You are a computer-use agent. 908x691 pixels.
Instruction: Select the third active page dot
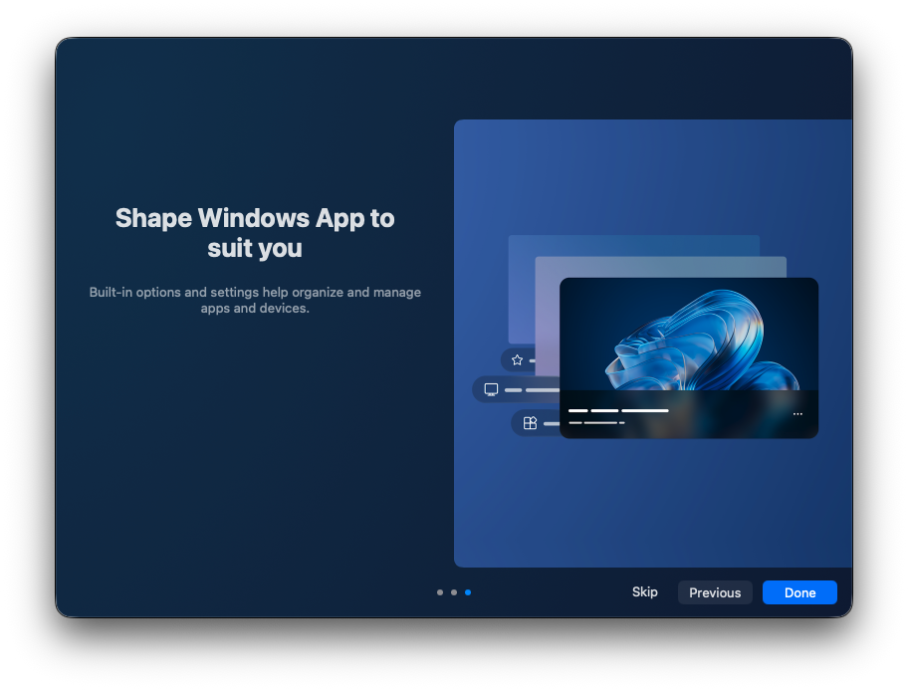468,592
